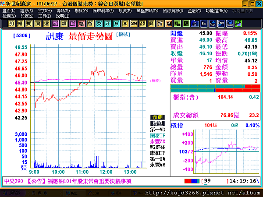The width and height of the screenshot is (263, 197).
Task: Click the green key toolbar icon
Action: (x=238, y=24)
